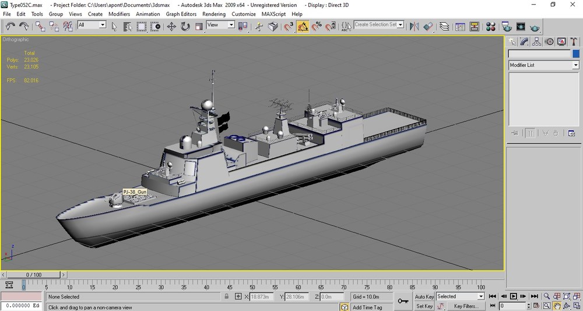Click Zoom Extents All icon
Viewport: 583px width, 311px height.
point(576,296)
